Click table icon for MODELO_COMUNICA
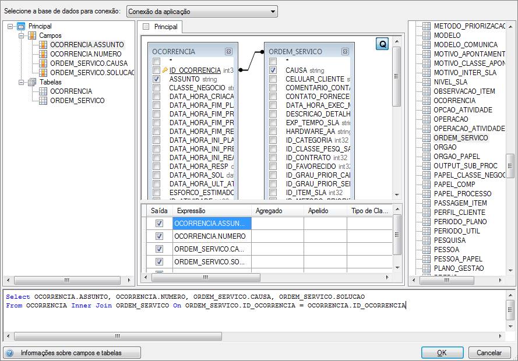 point(427,44)
